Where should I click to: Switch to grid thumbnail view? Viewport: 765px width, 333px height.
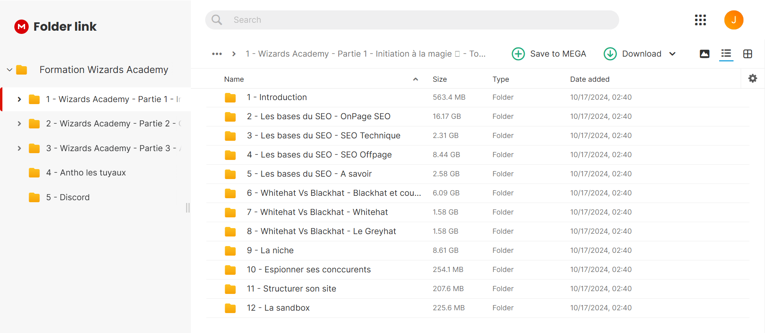coord(747,54)
